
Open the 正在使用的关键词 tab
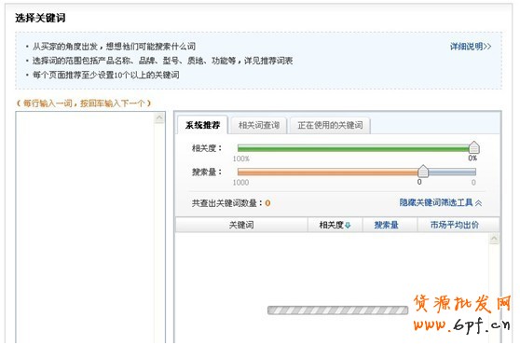point(330,125)
